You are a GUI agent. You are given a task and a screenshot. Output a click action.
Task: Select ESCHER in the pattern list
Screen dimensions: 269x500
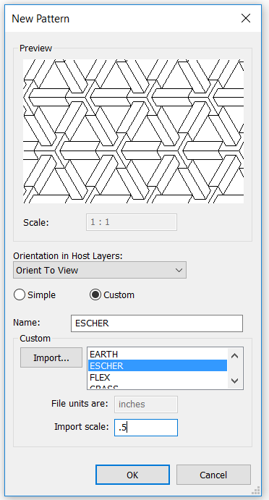coord(158,365)
